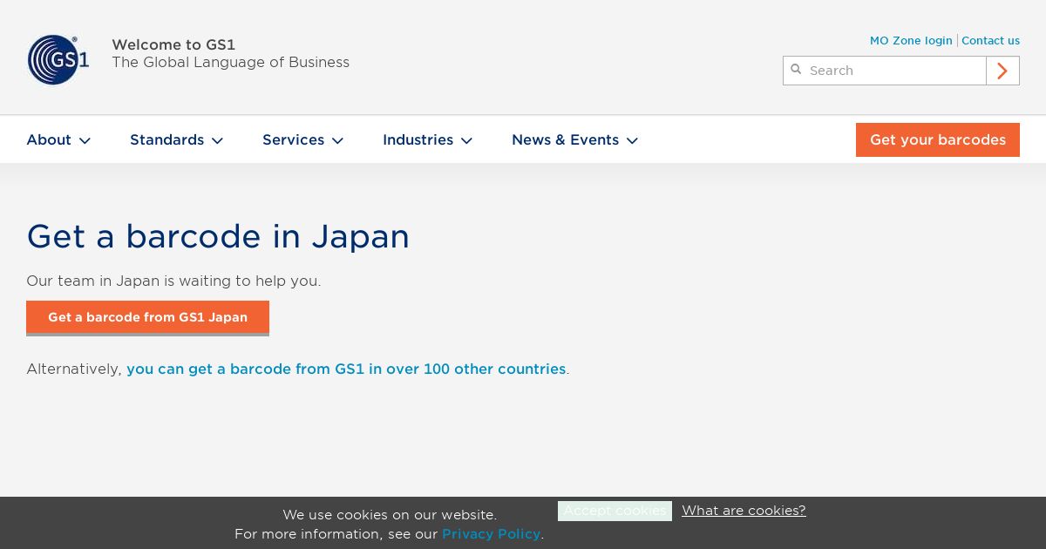
Task: Open the Privacy Policy link
Action: (492, 533)
